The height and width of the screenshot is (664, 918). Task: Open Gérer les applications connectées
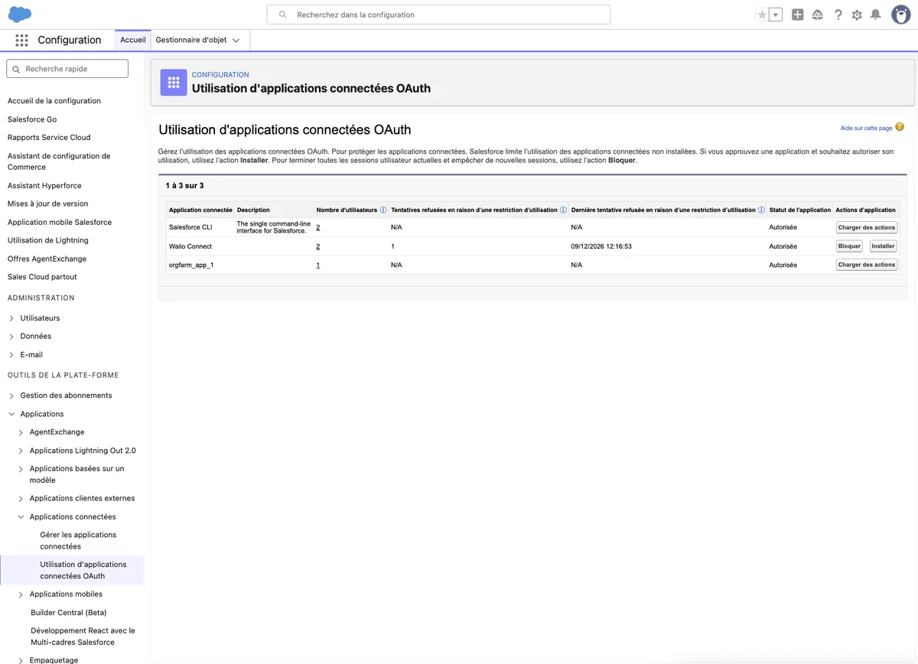pyautogui.click(x=78, y=541)
